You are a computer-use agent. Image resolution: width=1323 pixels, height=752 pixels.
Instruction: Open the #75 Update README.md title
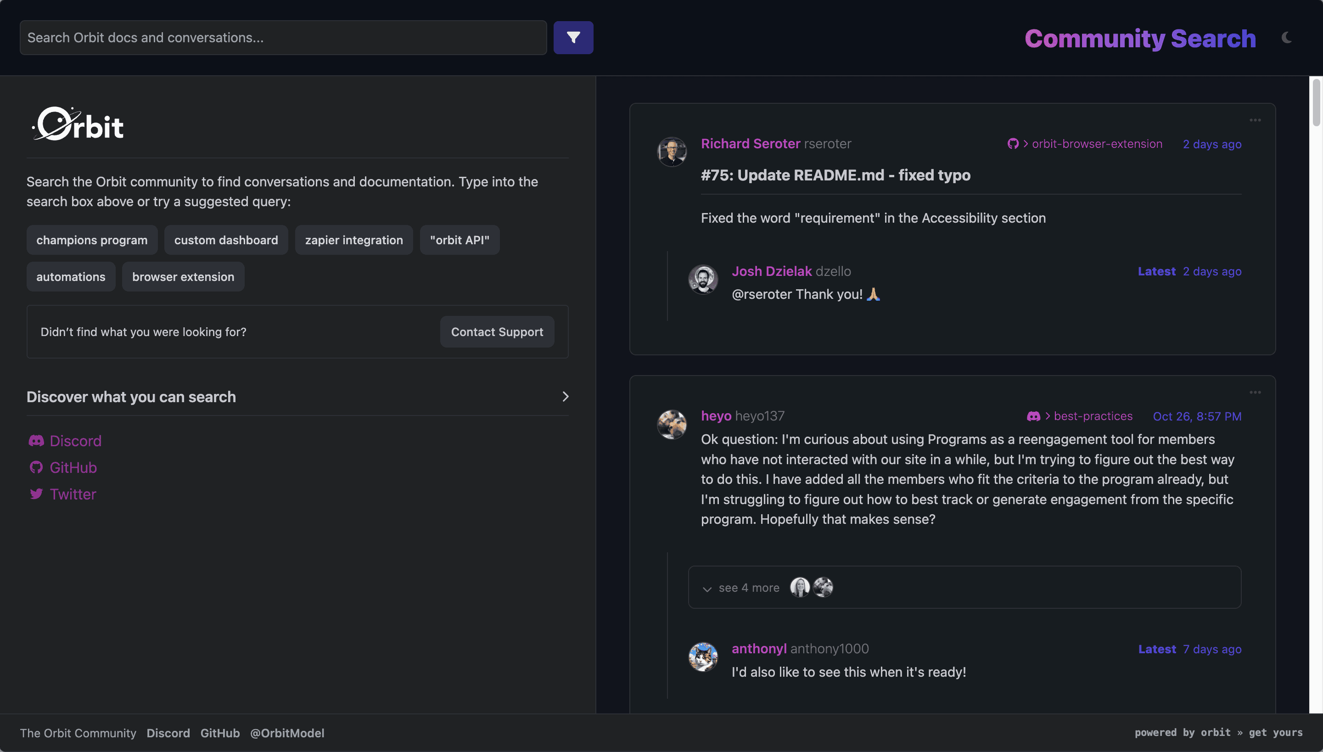point(835,175)
